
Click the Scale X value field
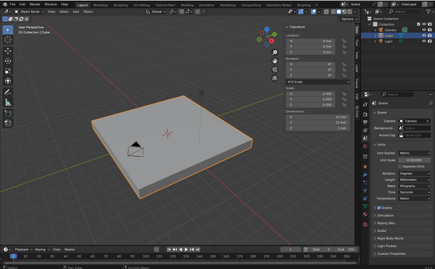[311, 94]
